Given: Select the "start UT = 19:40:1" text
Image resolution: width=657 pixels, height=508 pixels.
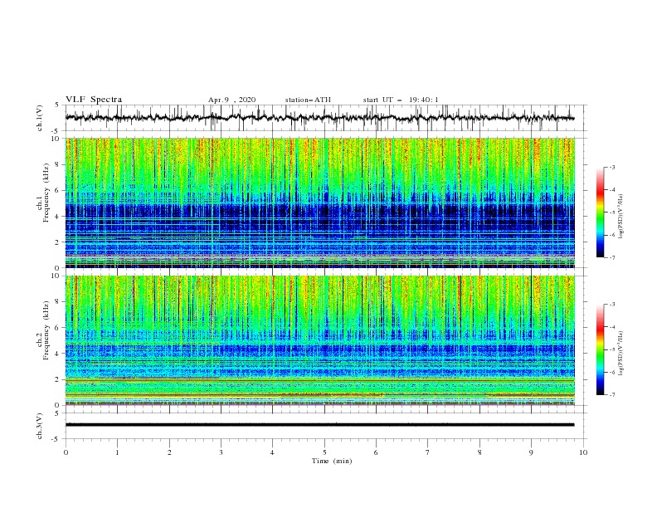Looking at the screenshot, I should 401,100.
